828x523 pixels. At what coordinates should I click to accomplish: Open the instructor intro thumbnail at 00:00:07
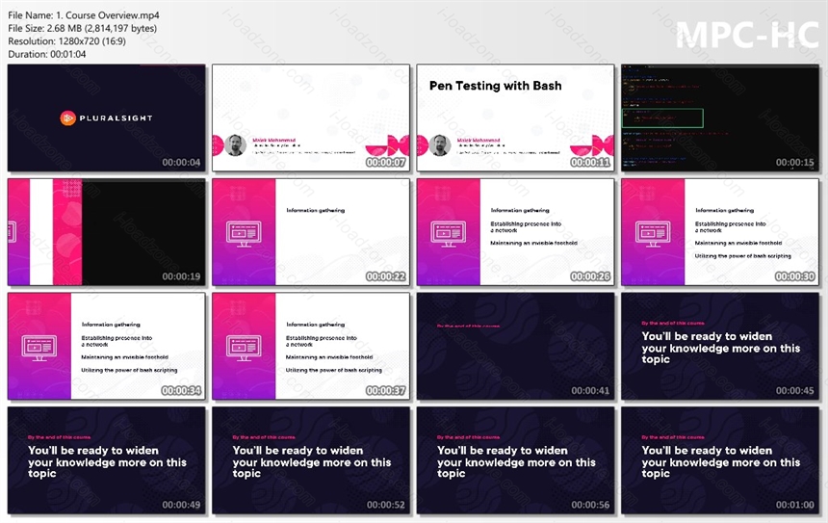(311, 118)
